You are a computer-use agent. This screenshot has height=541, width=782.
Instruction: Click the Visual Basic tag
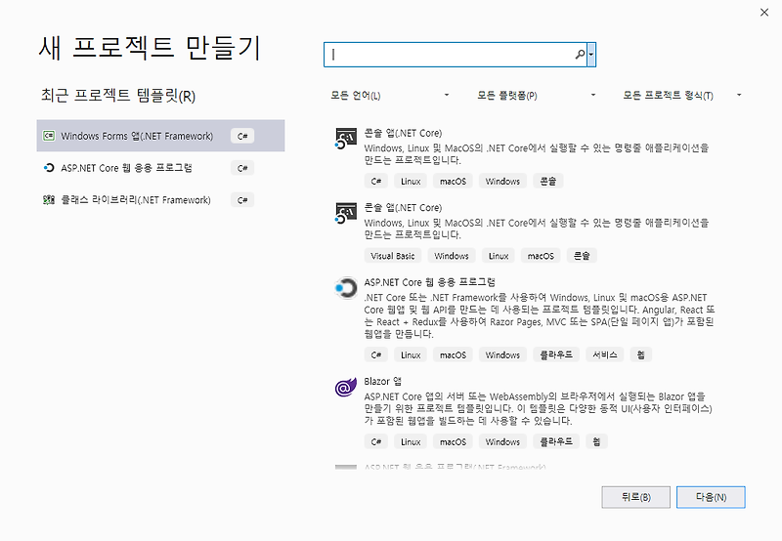pos(393,256)
